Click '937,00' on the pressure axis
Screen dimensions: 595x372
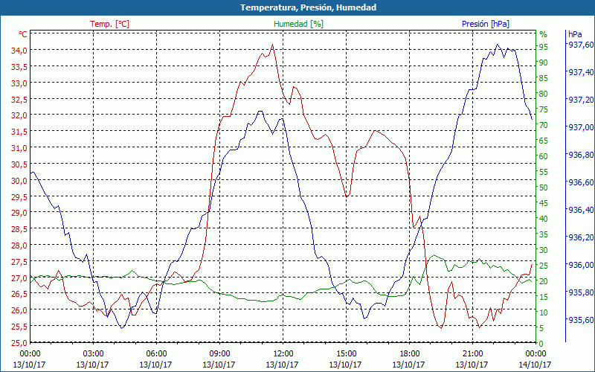pos(580,127)
